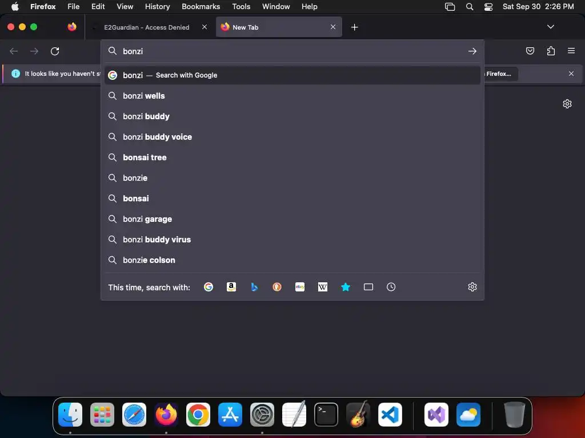
Task: Pick the 'bonzie' suggestion
Action: click(x=292, y=178)
